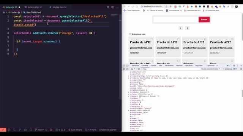Open the browser profile avatar
Screen dimensions: 243x136
(236, 6)
